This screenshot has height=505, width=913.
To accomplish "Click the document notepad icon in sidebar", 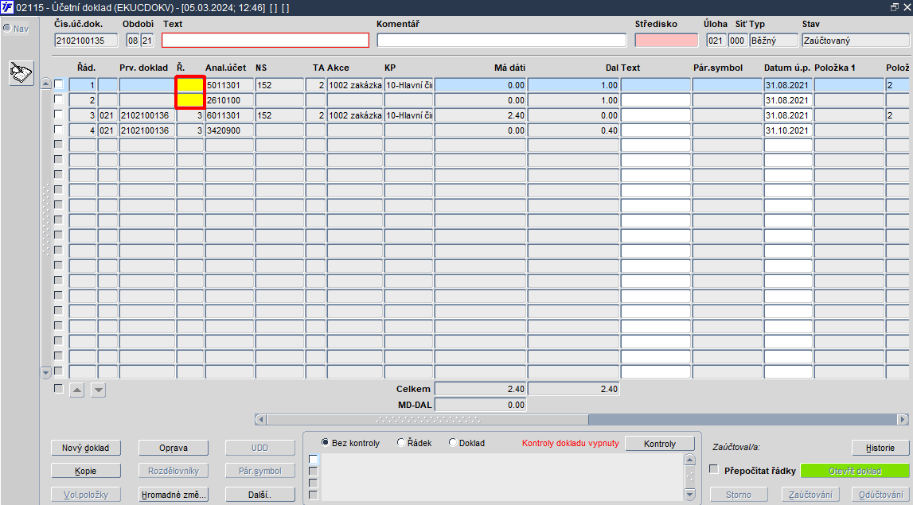I will pyautogui.click(x=21, y=73).
